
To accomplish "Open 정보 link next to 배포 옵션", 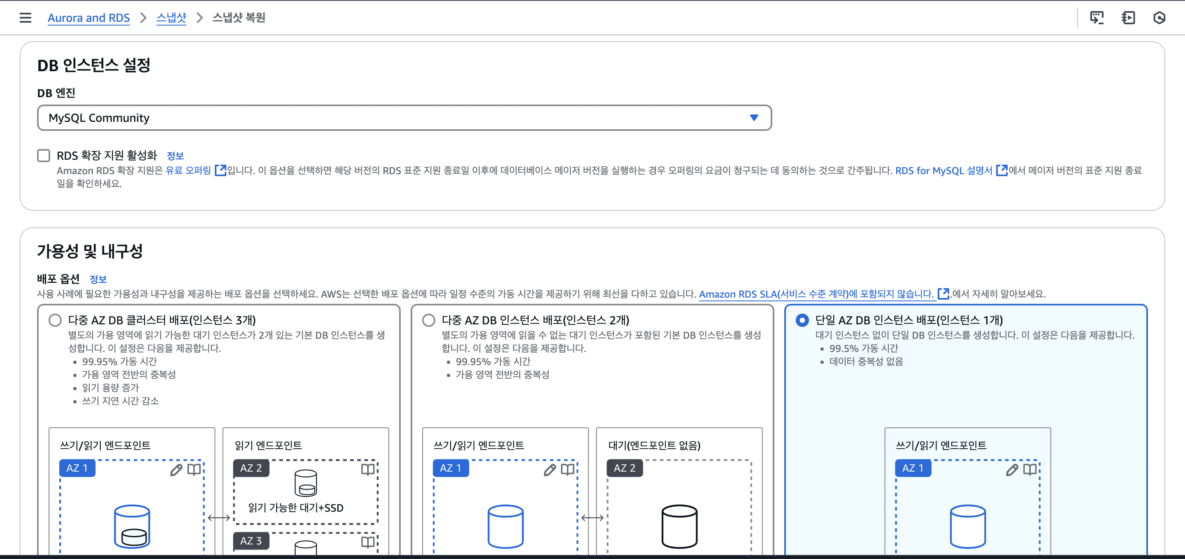I will pyautogui.click(x=98, y=279).
